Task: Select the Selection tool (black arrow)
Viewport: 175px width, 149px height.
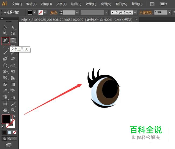Action: (x=5, y=27)
